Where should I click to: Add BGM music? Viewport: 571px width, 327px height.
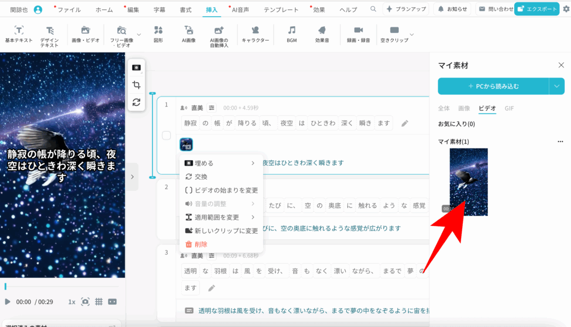292,34
